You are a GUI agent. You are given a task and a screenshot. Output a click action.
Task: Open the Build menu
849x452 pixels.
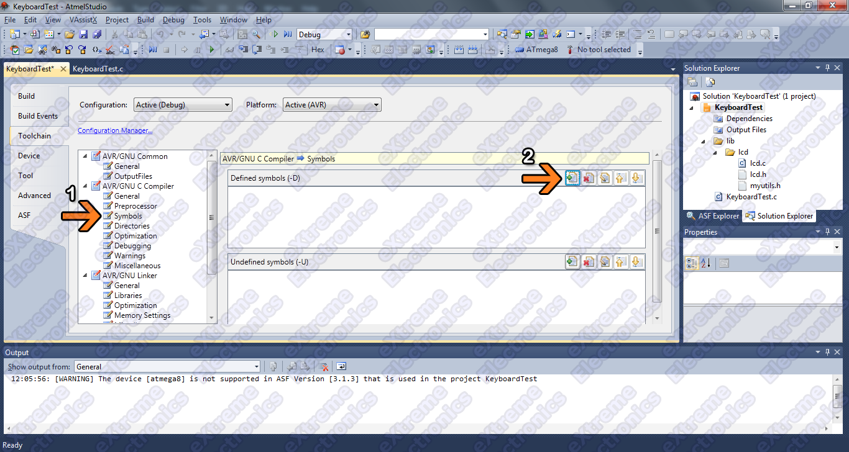(145, 20)
